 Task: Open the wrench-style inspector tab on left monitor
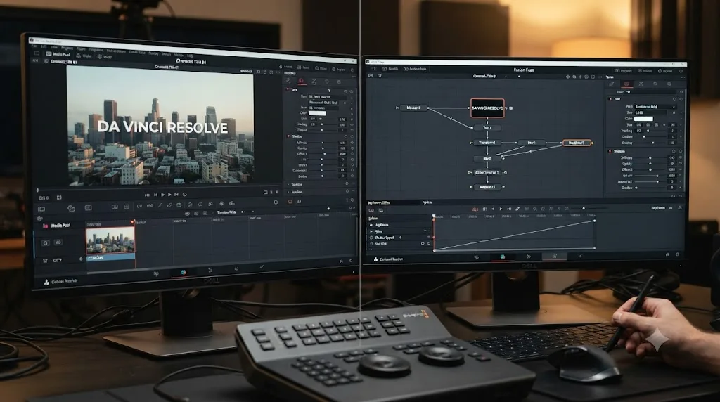click(x=314, y=82)
